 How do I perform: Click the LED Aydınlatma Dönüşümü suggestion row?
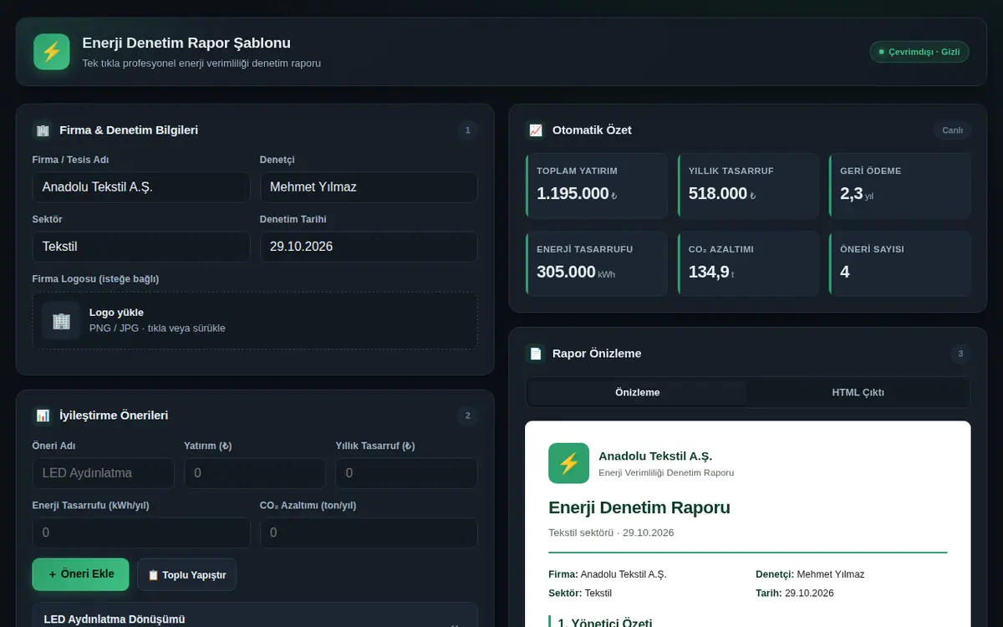(255, 615)
